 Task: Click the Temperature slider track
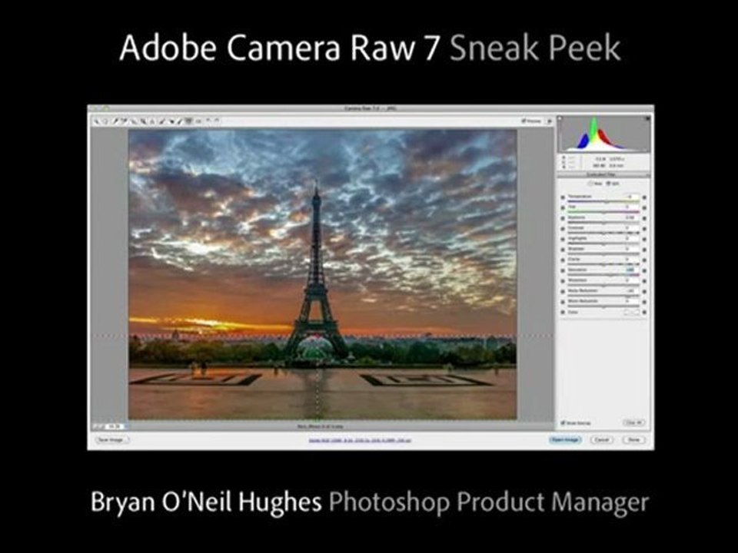click(603, 201)
